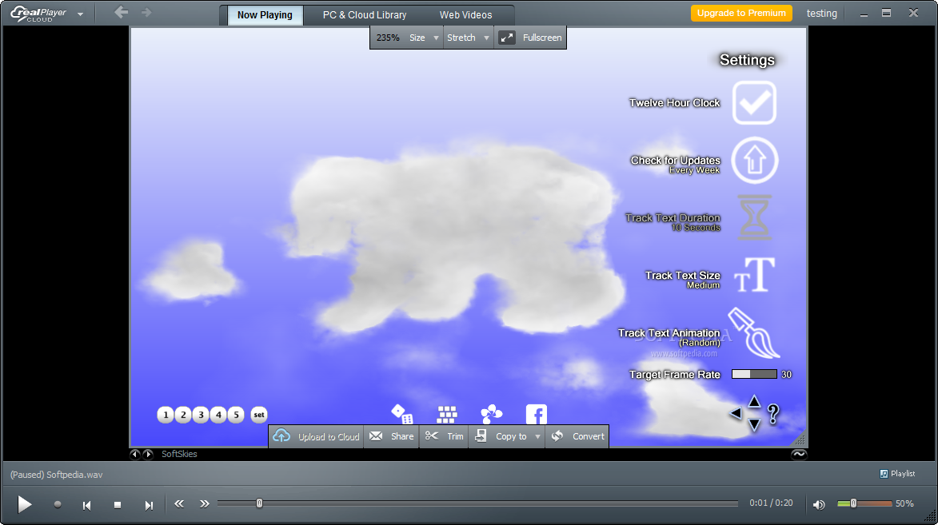The image size is (938, 525).
Task: Select preset 1 button
Action: pyautogui.click(x=166, y=415)
